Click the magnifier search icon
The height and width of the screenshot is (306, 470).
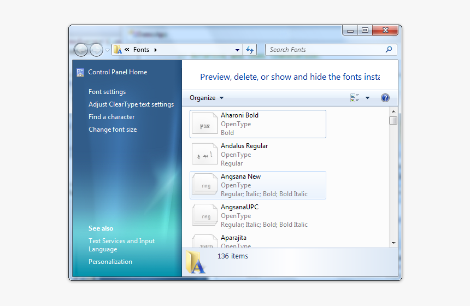(x=389, y=49)
